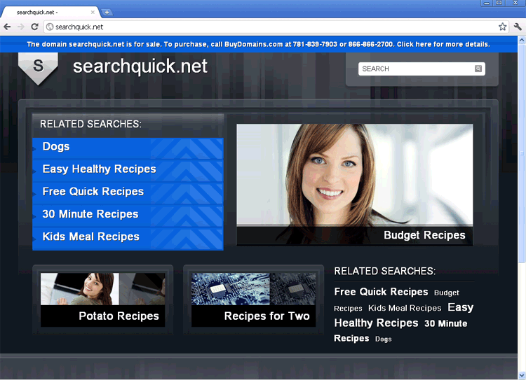Close the searchquick.net tab
Image resolution: width=526 pixels, height=380 pixels.
pyautogui.click(x=94, y=13)
